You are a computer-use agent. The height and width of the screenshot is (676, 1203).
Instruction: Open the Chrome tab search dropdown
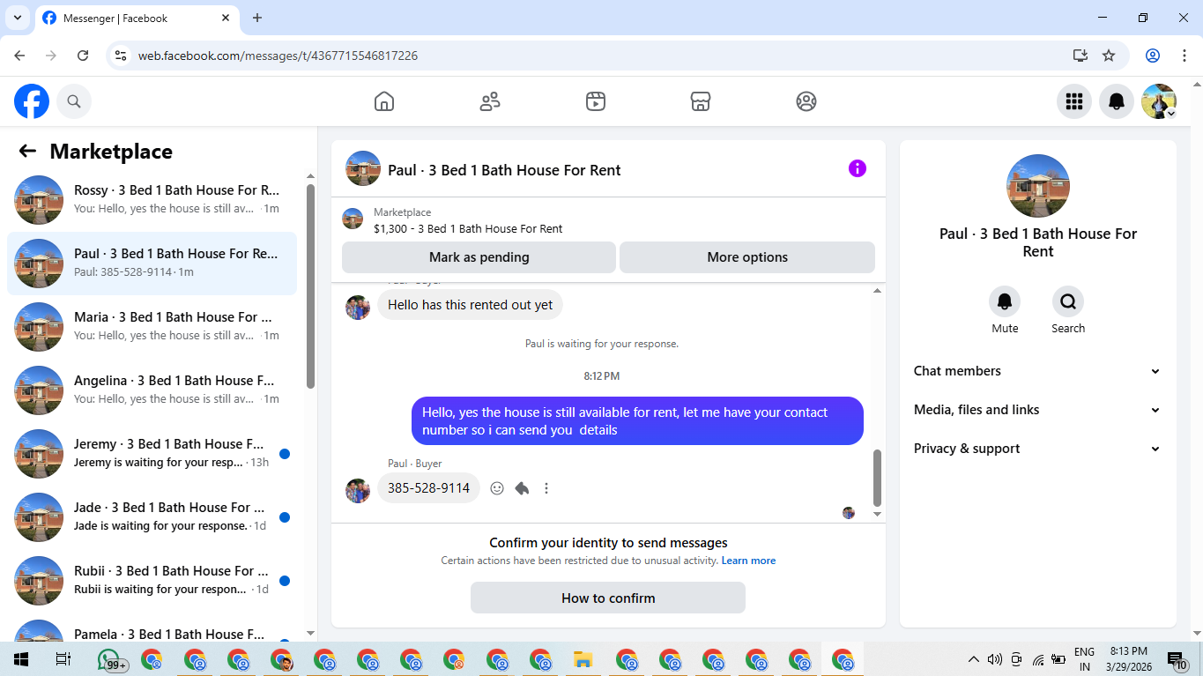pos(18,18)
